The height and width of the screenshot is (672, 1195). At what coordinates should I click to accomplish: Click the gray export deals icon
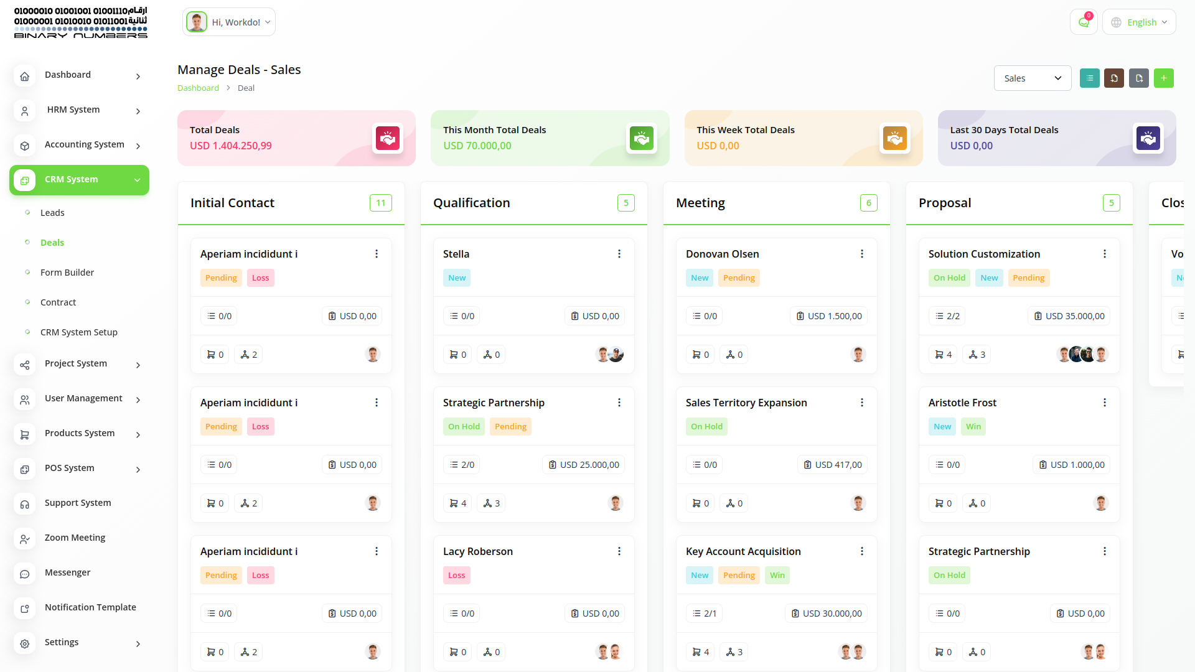click(x=1139, y=78)
